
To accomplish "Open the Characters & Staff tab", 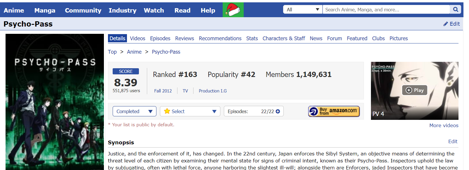I will click(283, 38).
